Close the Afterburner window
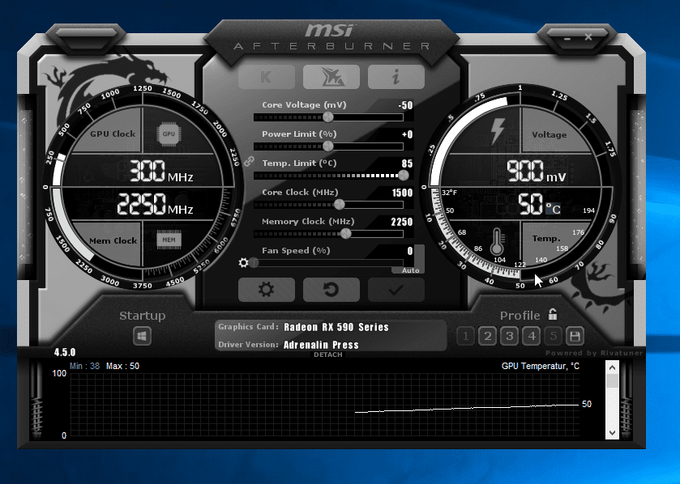The width and height of the screenshot is (680, 484). coord(588,37)
